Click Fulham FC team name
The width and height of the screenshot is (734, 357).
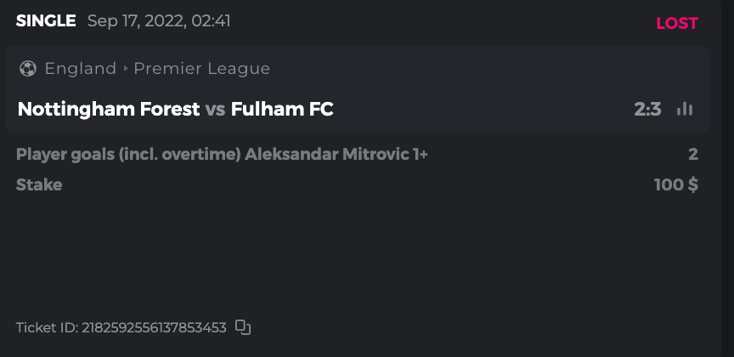coord(282,109)
